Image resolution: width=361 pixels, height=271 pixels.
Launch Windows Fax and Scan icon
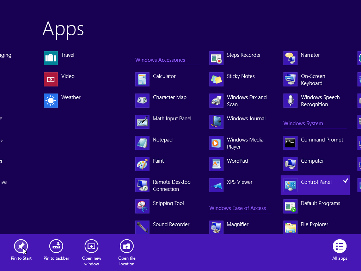click(216, 101)
